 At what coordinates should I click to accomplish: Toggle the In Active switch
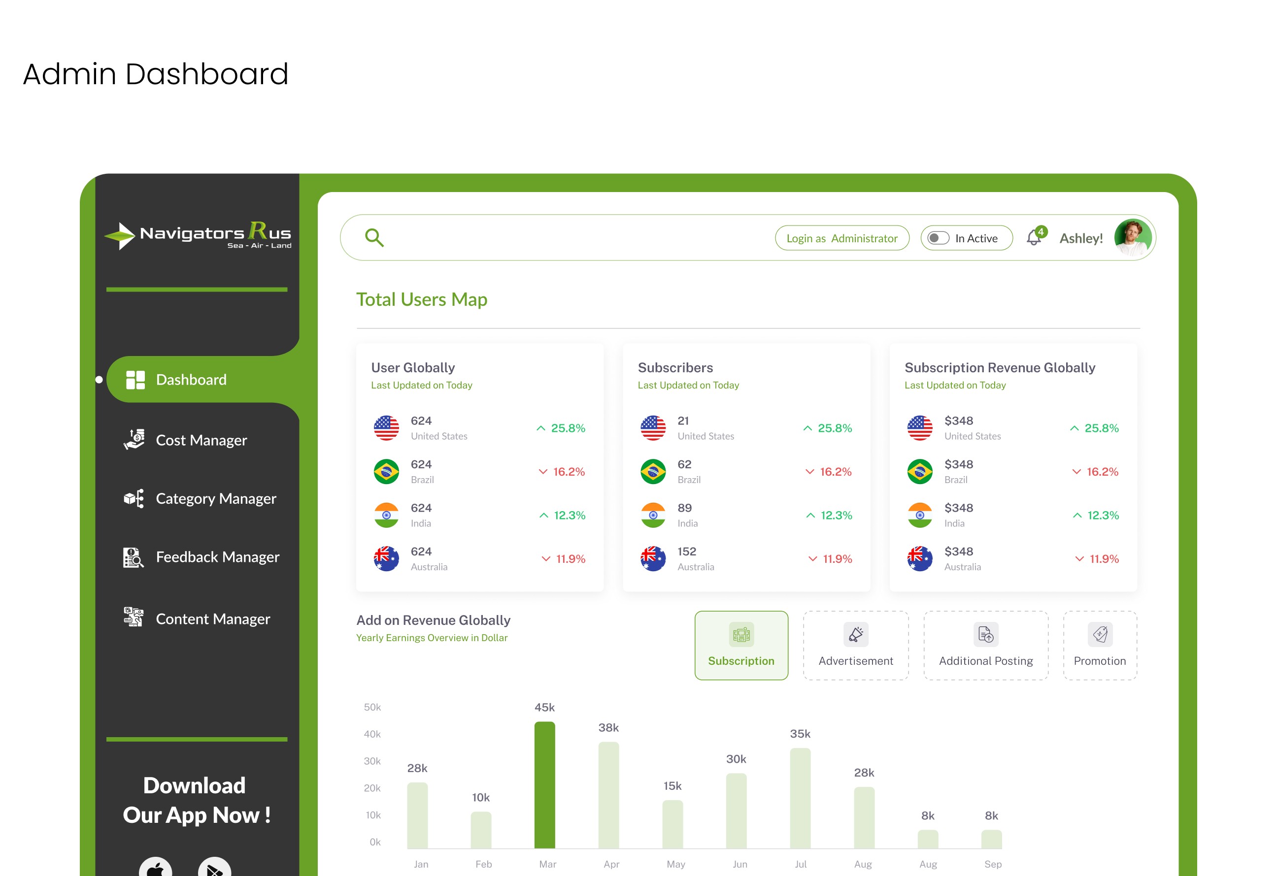pyautogui.click(x=938, y=238)
